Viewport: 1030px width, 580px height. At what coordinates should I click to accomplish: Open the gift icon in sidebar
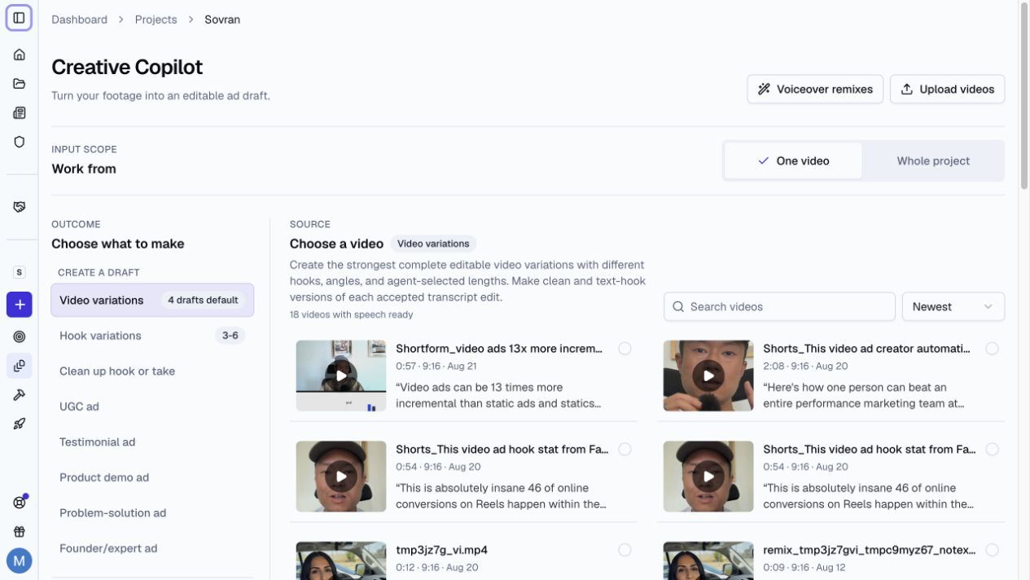click(x=19, y=532)
